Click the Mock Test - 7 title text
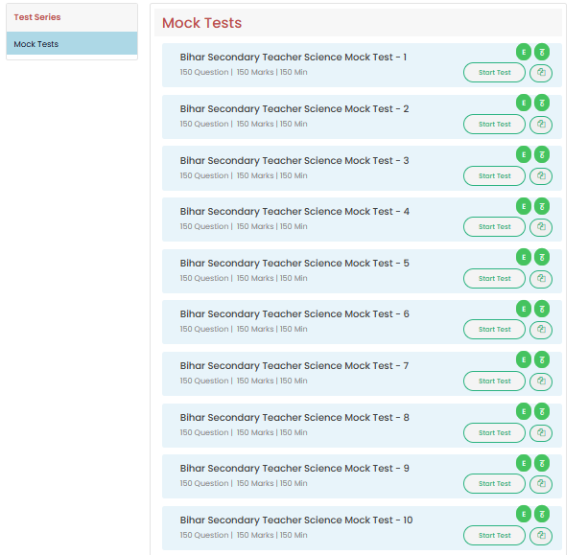The width and height of the screenshot is (588, 555). (x=294, y=365)
